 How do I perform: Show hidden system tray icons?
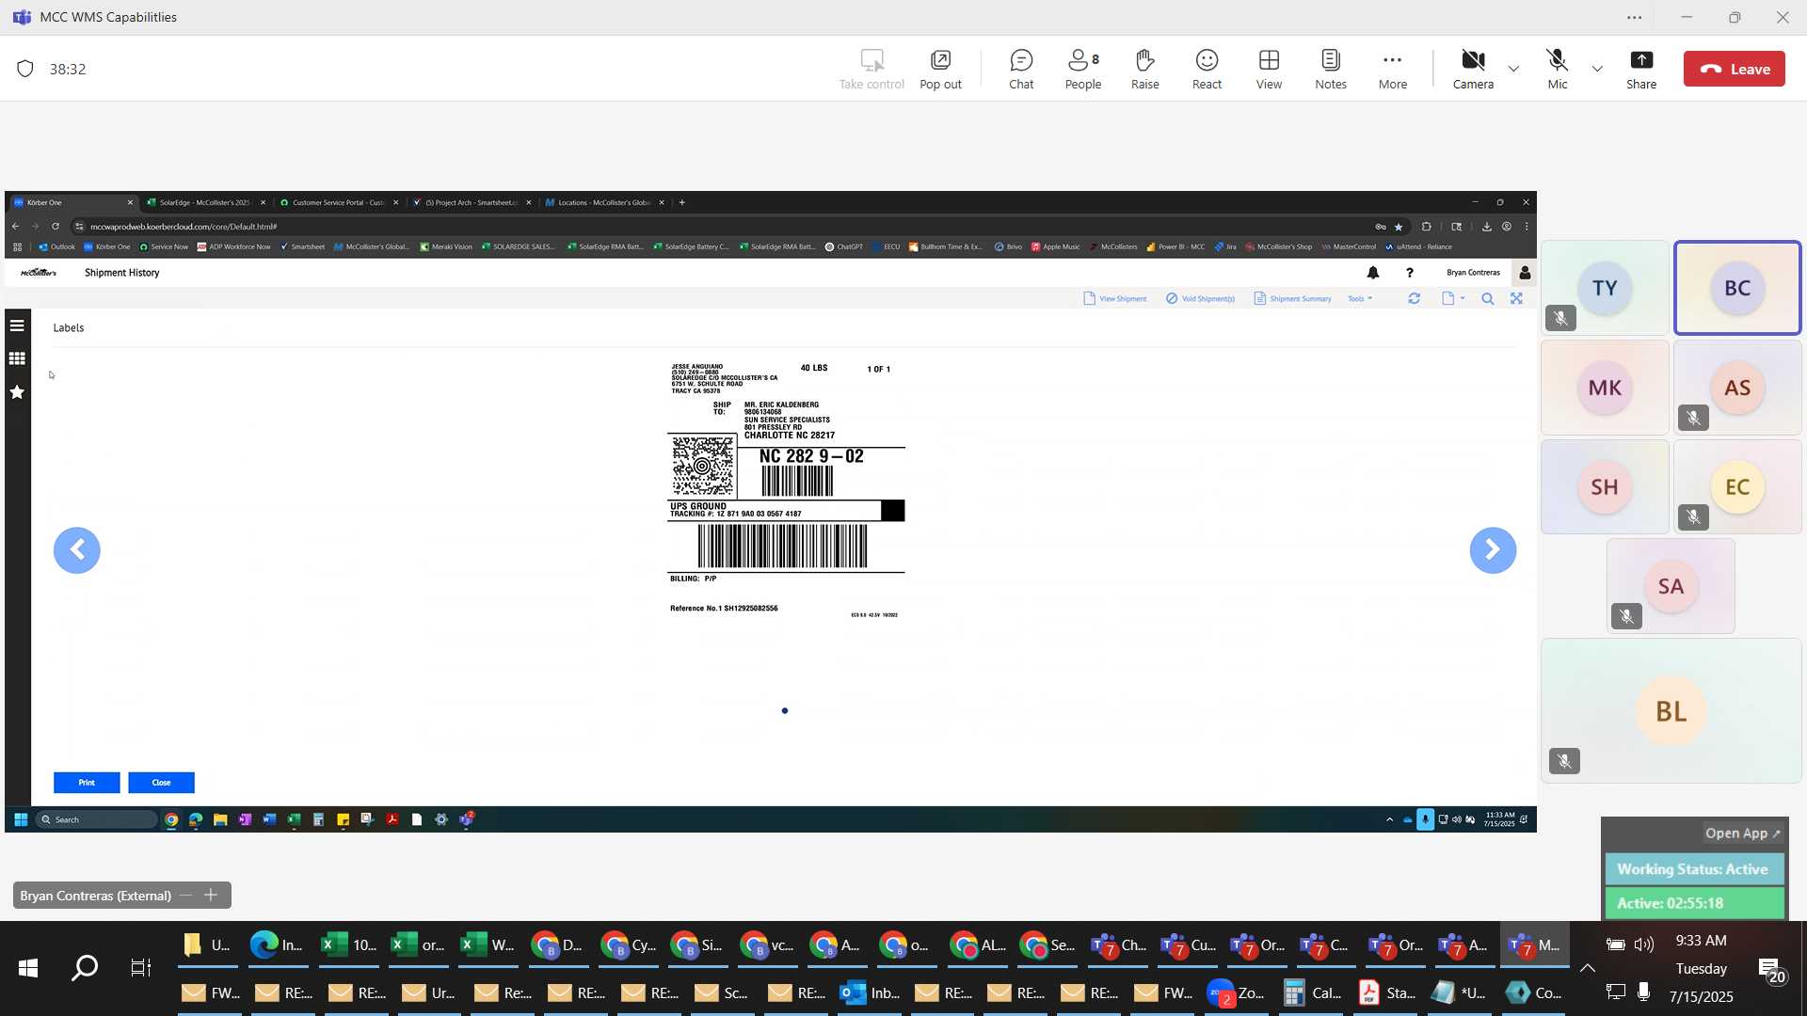pyautogui.click(x=1588, y=968)
